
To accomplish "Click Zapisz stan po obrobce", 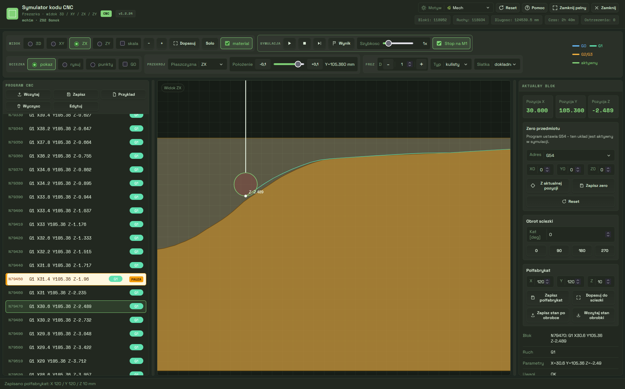I will coord(548,315).
